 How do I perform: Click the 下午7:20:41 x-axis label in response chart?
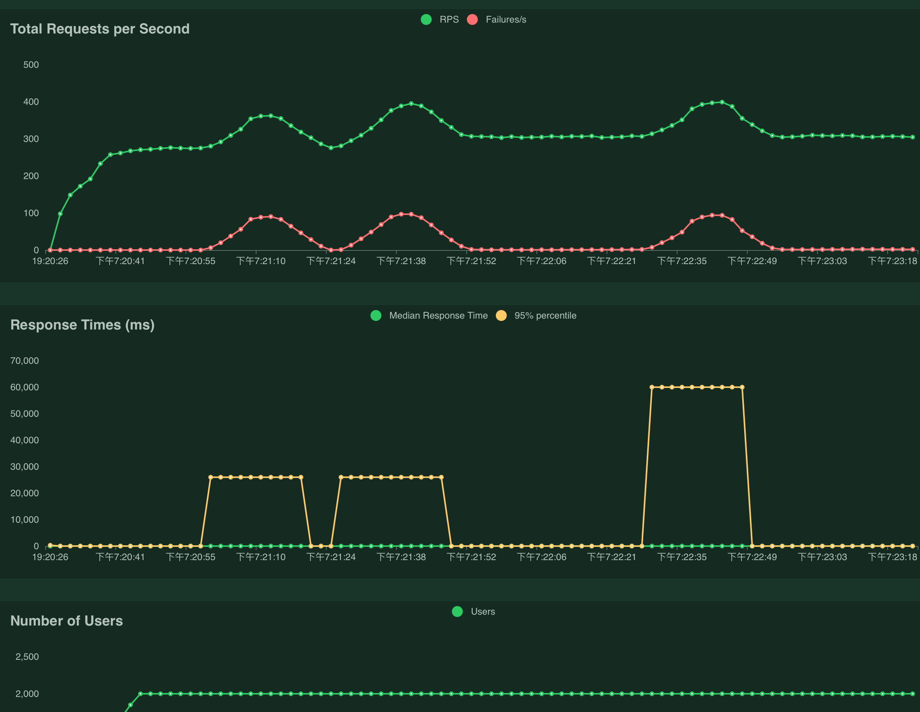click(x=120, y=557)
